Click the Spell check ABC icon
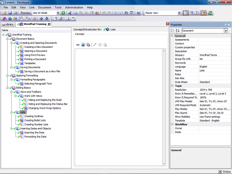 pos(132,13)
